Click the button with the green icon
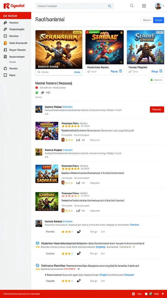167x298 pixels. tap(156, 80)
